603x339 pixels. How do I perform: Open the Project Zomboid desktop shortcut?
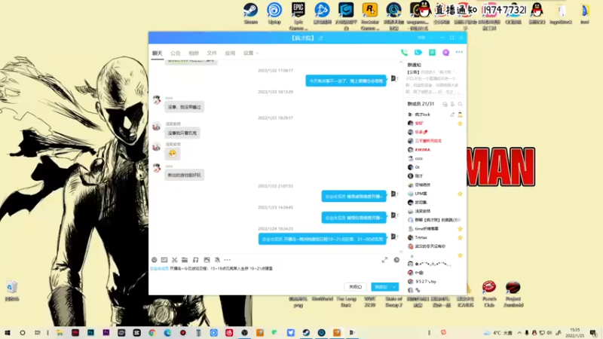point(513,294)
